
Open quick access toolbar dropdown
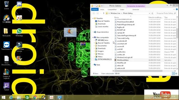(102, 6)
